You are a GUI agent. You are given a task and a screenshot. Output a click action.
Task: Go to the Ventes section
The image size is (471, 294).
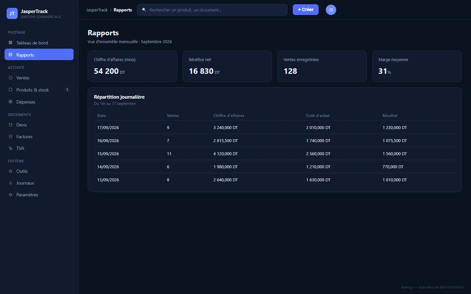pyautogui.click(x=39, y=78)
